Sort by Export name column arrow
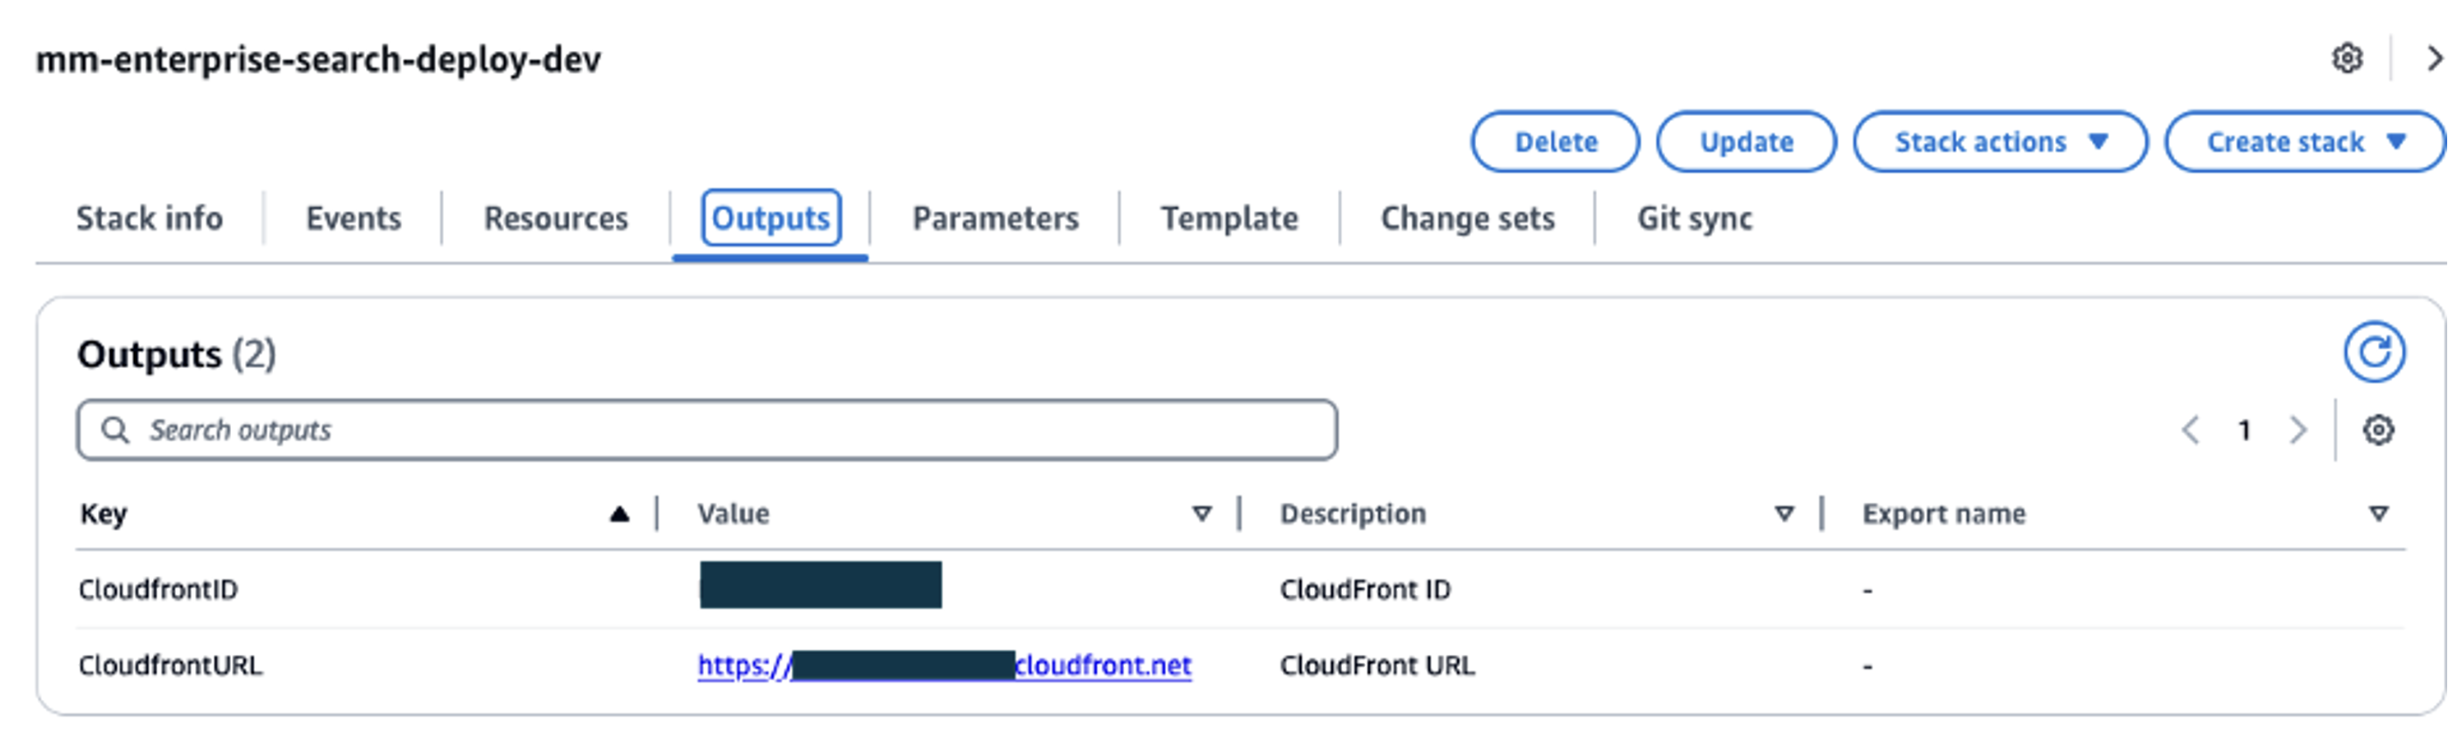Viewport: 2462px width, 746px height. pyautogui.click(x=2379, y=515)
